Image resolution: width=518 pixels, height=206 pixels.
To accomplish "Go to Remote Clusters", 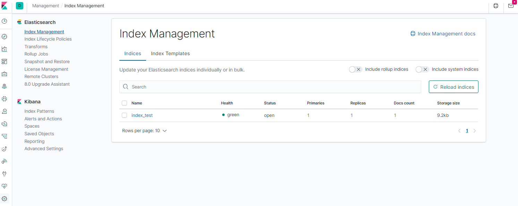I will [41, 77].
